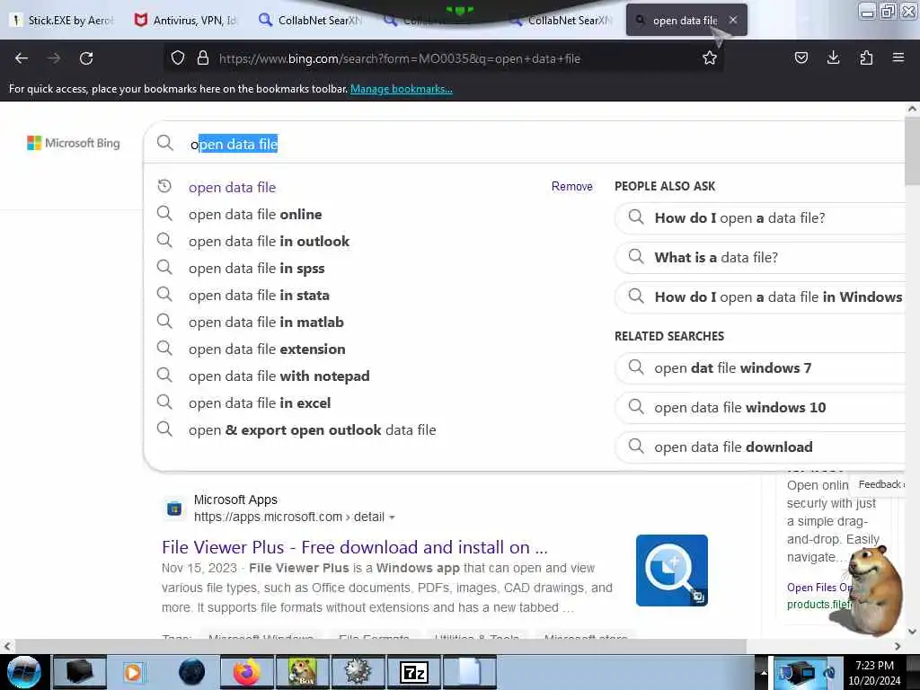Image resolution: width=920 pixels, height=690 pixels.
Task: Expand the apps.microsoft.com result dropdown arrow
Action: [x=392, y=517]
